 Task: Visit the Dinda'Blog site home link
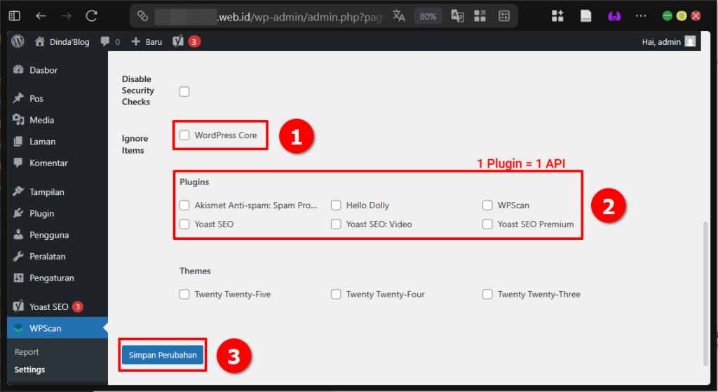click(x=62, y=41)
